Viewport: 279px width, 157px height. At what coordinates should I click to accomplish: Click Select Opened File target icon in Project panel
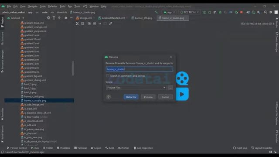(48, 18)
